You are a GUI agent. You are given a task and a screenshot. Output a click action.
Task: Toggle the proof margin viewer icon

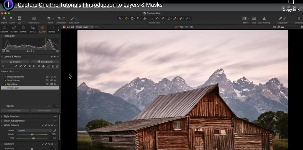coord(72,27)
